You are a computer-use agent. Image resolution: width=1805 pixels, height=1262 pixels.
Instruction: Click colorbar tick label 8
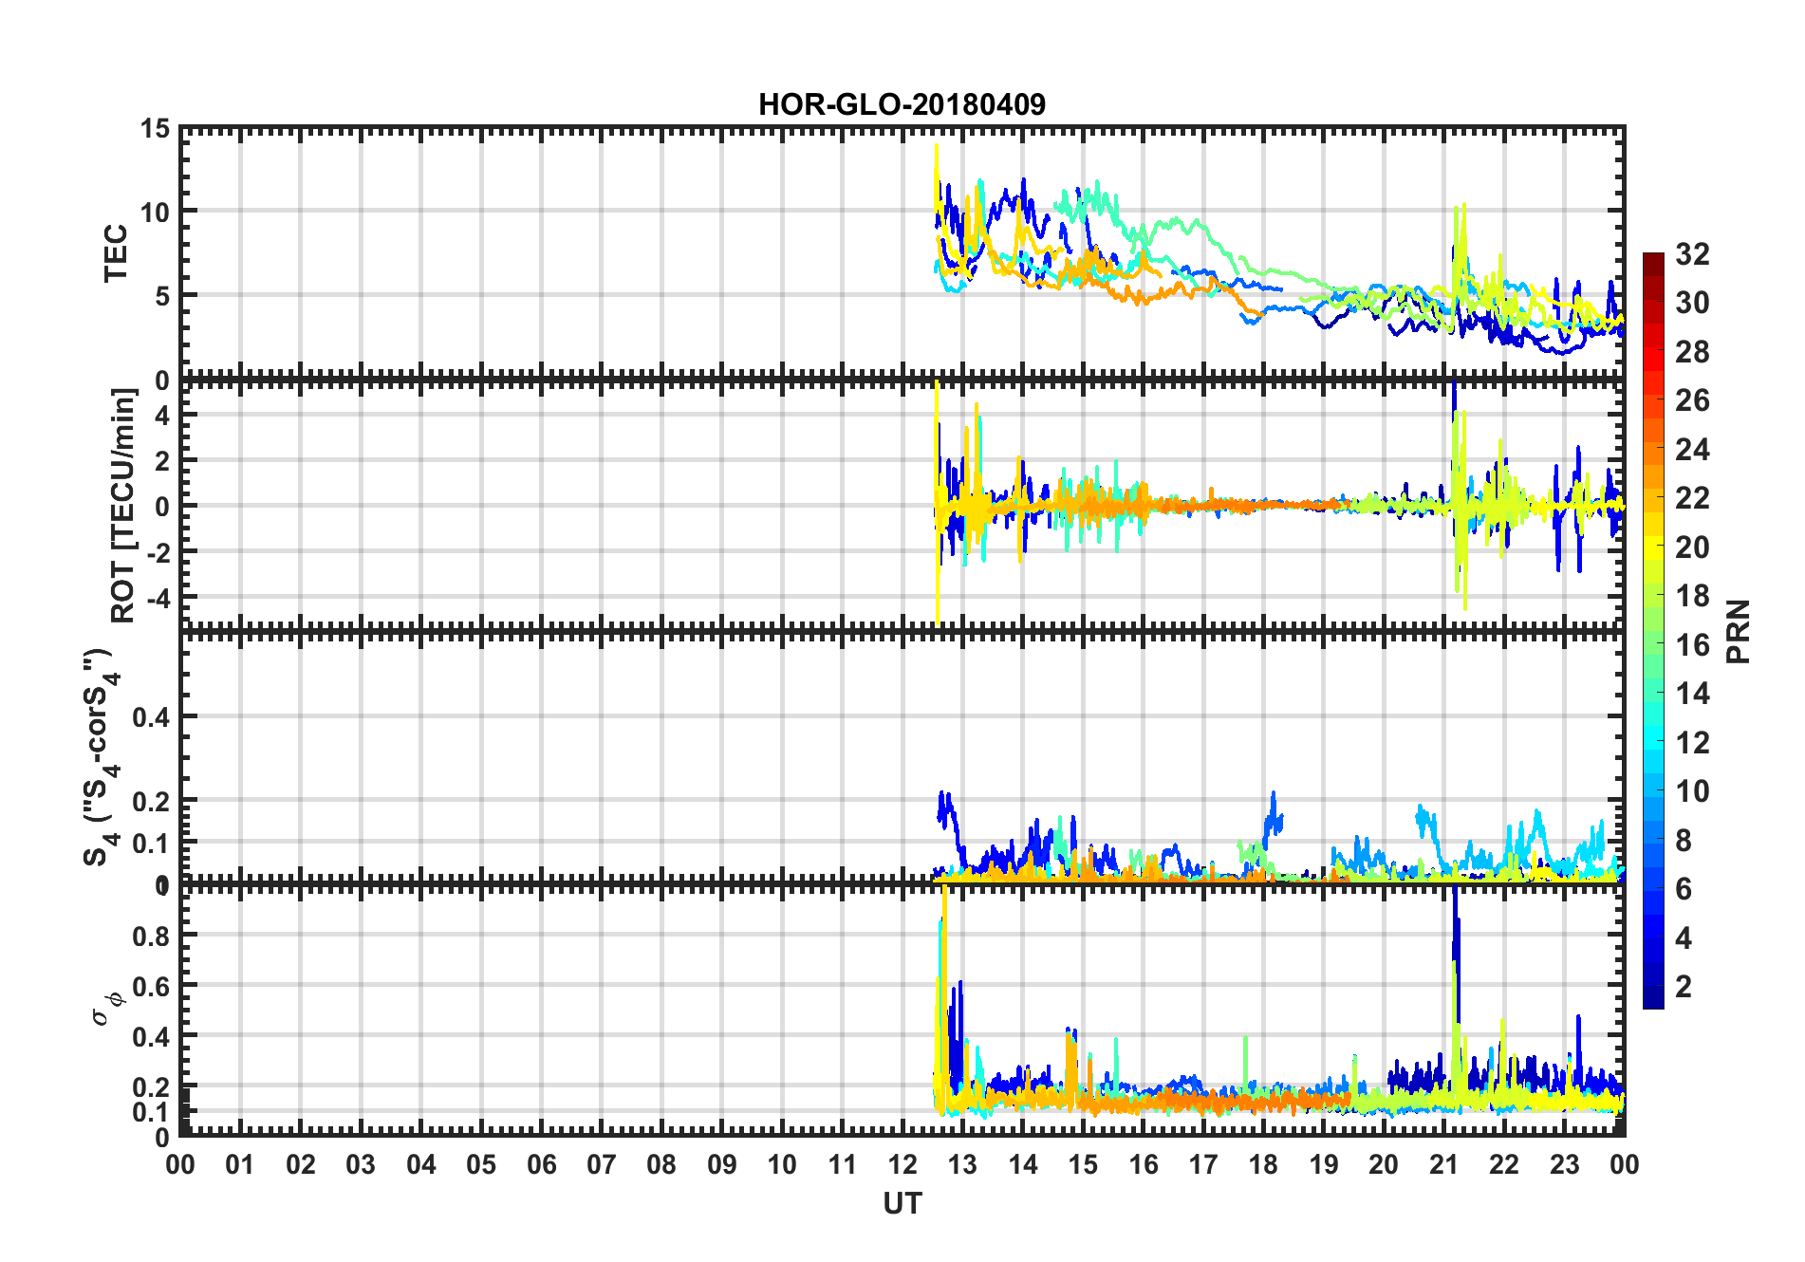pos(1684,841)
